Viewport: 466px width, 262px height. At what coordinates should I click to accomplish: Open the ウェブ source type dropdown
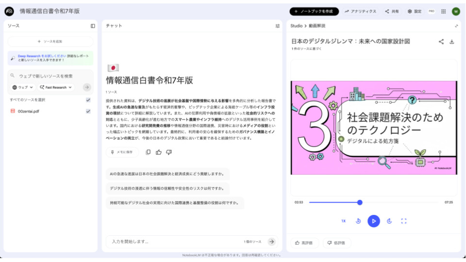[23, 87]
